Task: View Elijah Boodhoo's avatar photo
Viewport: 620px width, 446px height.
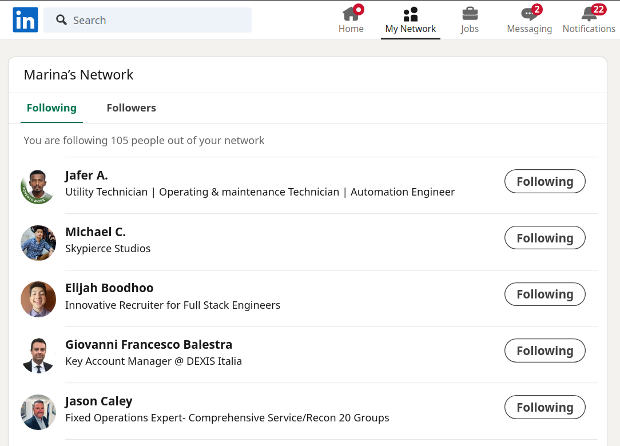Action: pyautogui.click(x=38, y=299)
